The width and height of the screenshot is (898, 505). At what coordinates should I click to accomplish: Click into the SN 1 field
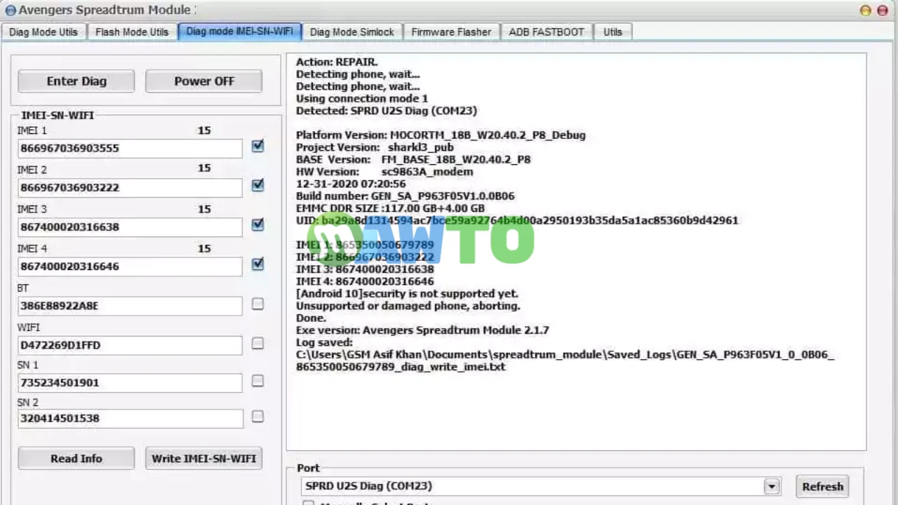(130, 382)
